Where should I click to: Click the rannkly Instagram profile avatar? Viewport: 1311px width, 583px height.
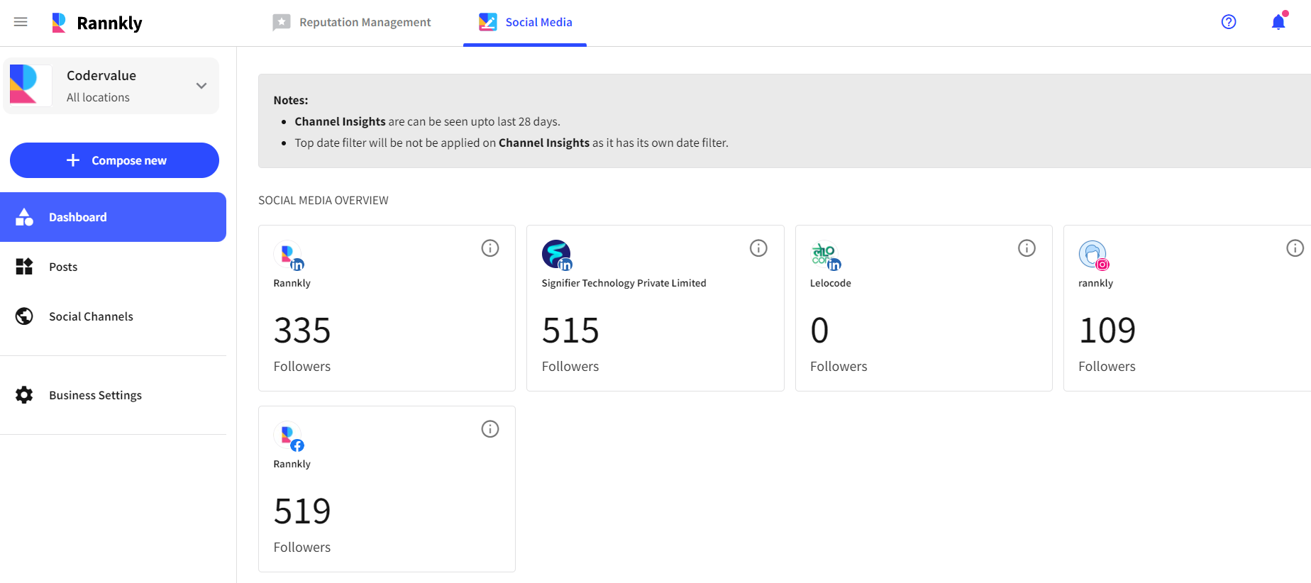click(1093, 255)
